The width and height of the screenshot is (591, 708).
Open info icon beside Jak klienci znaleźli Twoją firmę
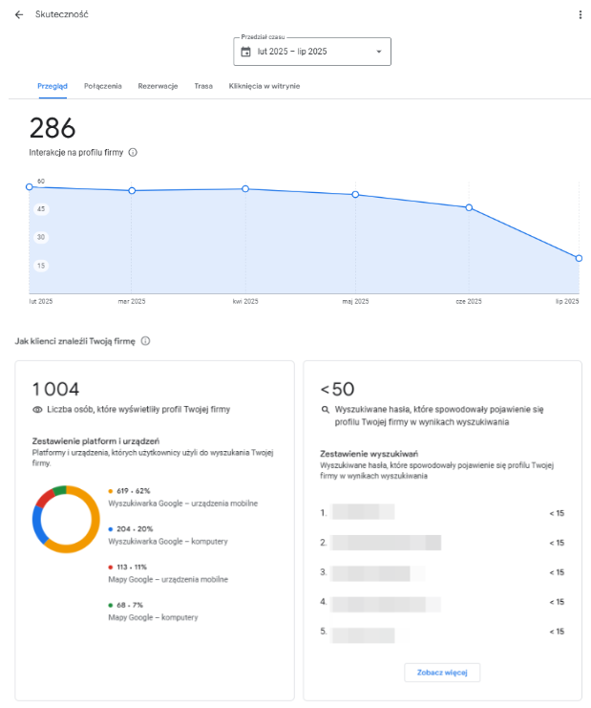click(145, 341)
